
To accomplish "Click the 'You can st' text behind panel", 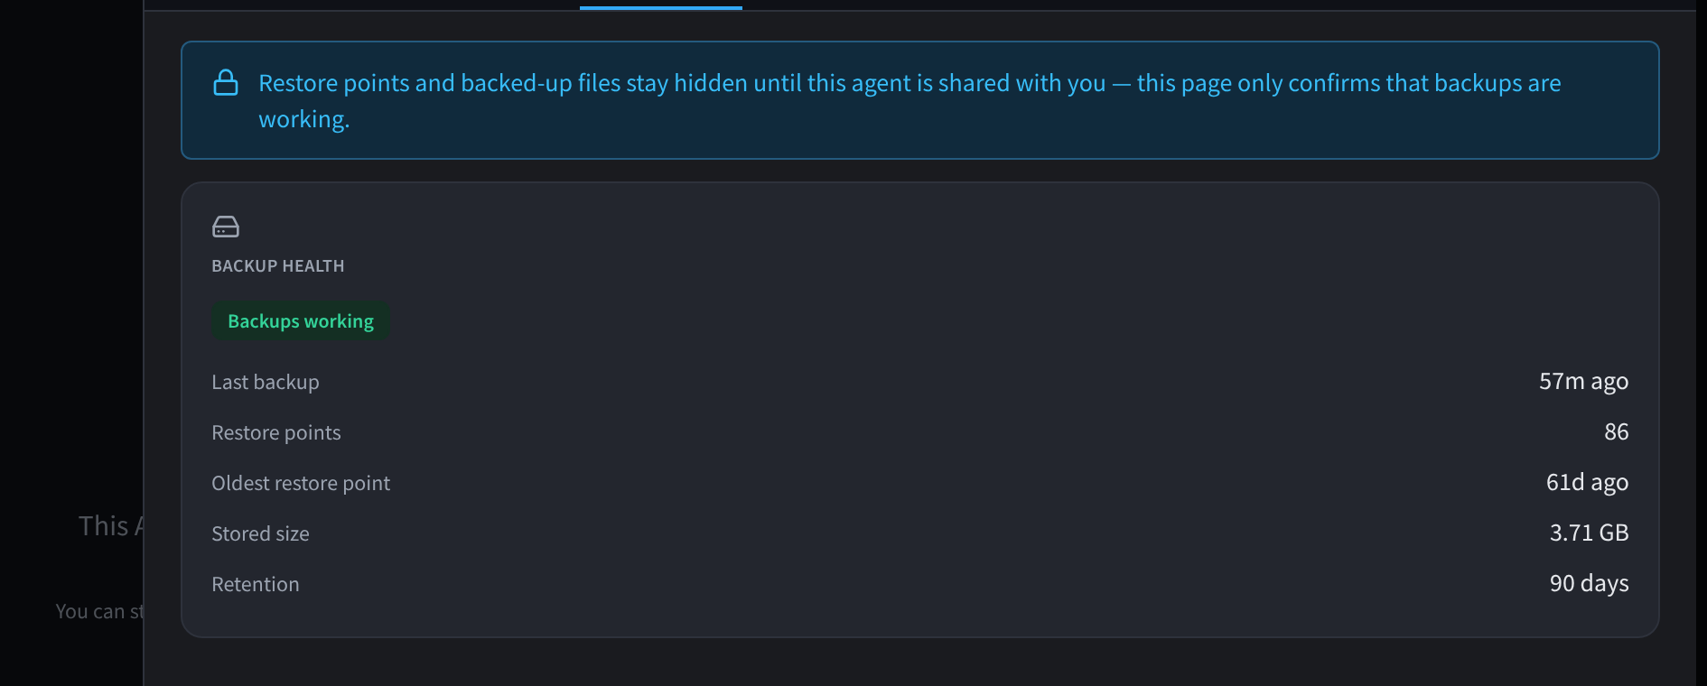I will (x=99, y=611).
